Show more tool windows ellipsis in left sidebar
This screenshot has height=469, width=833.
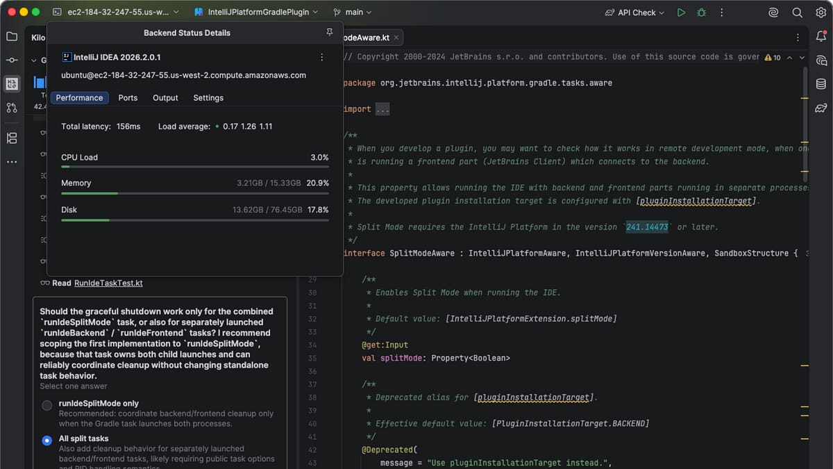tap(12, 162)
